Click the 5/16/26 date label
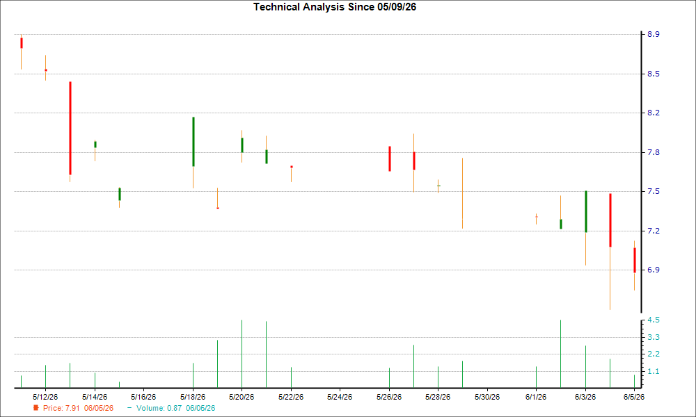Image resolution: width=696 pixels, height=417 pixels. point(143,397)
